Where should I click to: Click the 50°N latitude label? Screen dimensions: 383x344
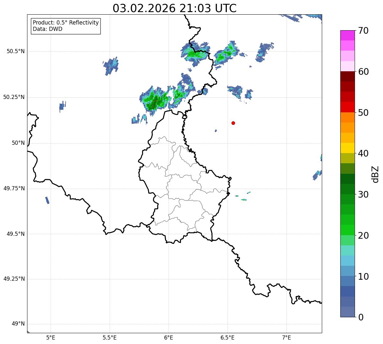pos(18,143)
